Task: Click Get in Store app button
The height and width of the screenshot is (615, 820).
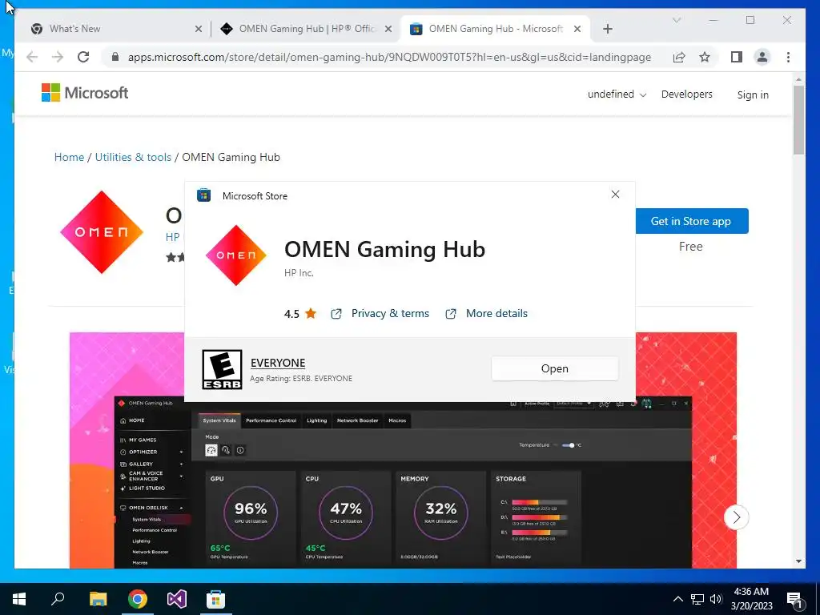Action: [x=691, y=221]
